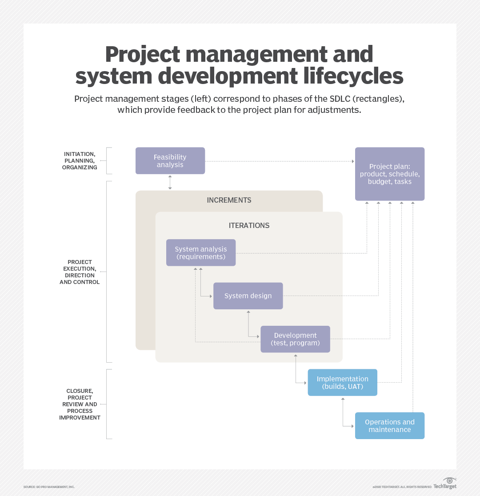
Task: Click the ITERATIONS heading label
Action: 249,226
